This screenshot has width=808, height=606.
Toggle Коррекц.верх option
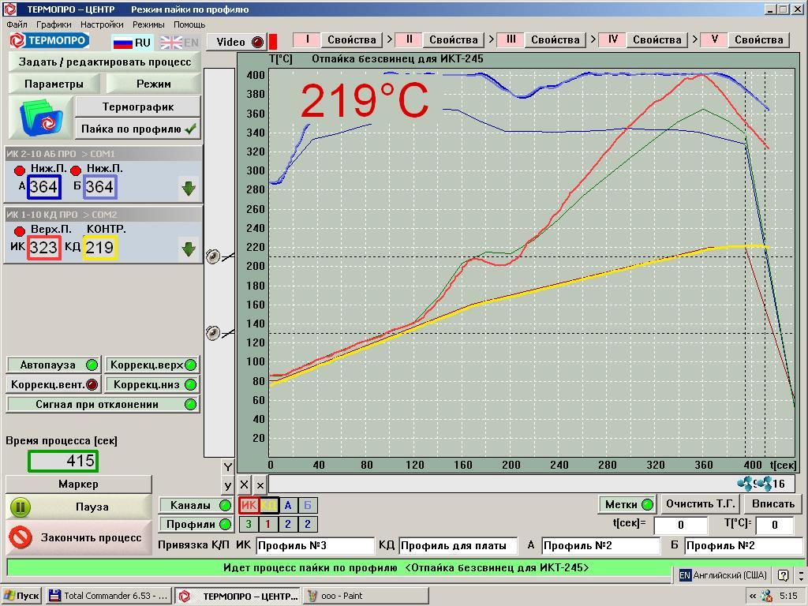click(152, 365)
